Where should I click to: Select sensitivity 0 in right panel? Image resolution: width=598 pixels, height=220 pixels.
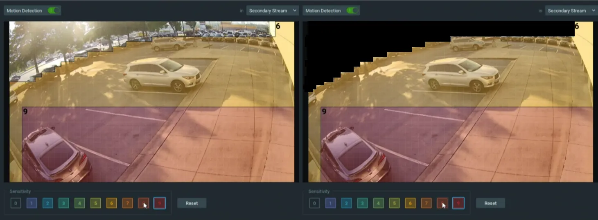click(314, 203)
